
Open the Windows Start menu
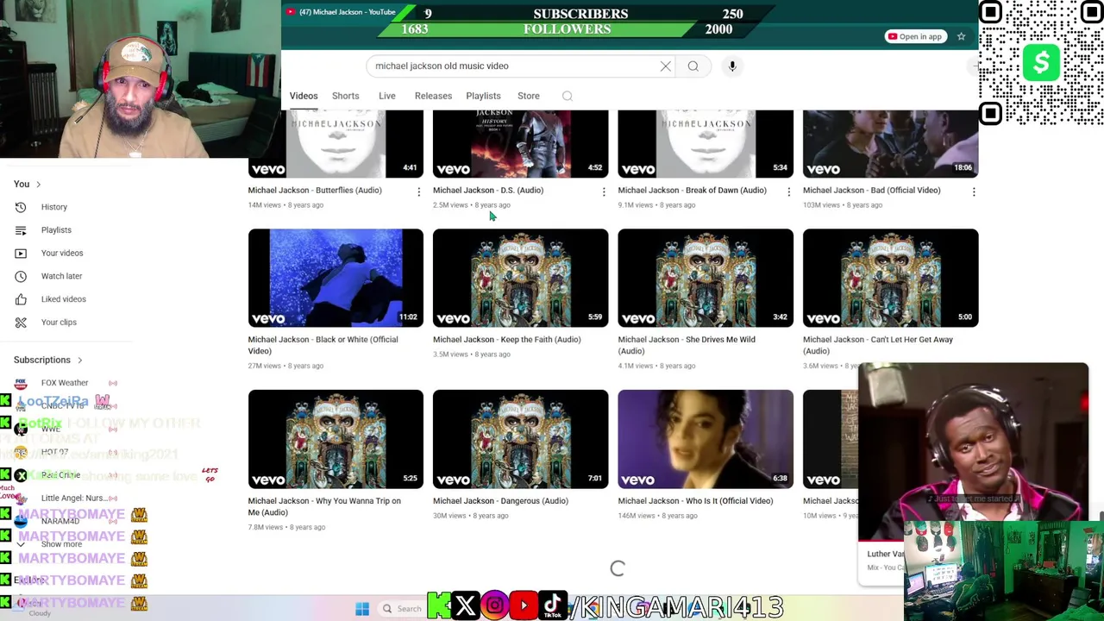(x=362, y=609)
